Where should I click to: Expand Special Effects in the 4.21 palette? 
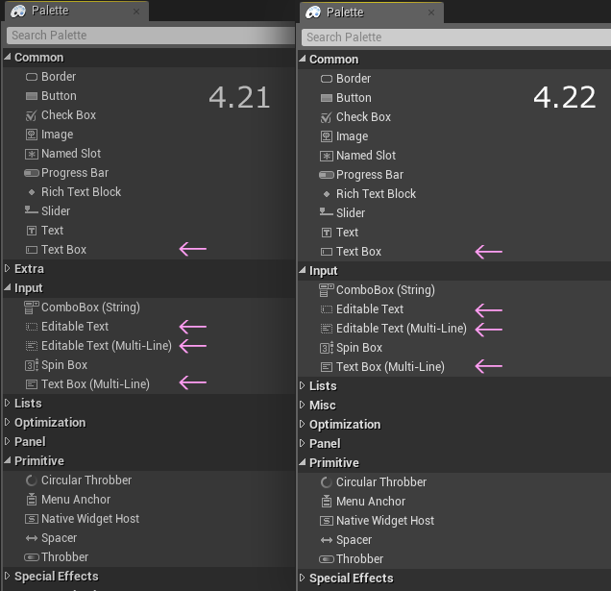click(7, 576)
